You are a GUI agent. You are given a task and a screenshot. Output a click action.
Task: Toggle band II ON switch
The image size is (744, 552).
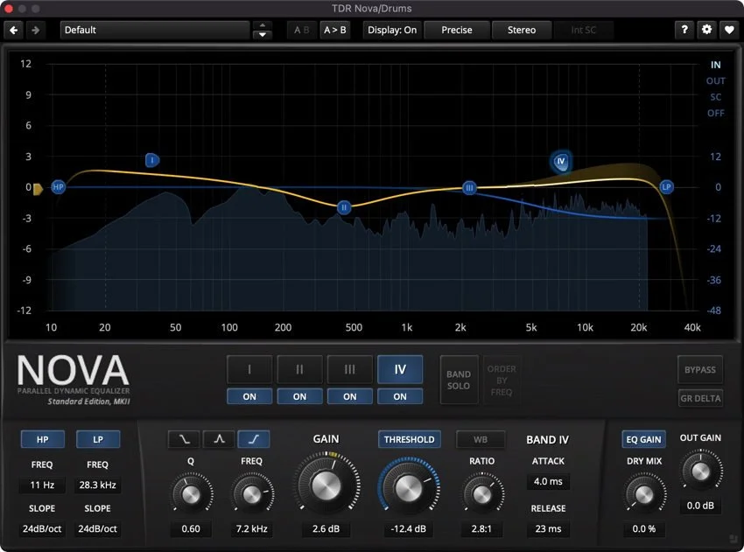pyautogui.click(x=300, y=396)
